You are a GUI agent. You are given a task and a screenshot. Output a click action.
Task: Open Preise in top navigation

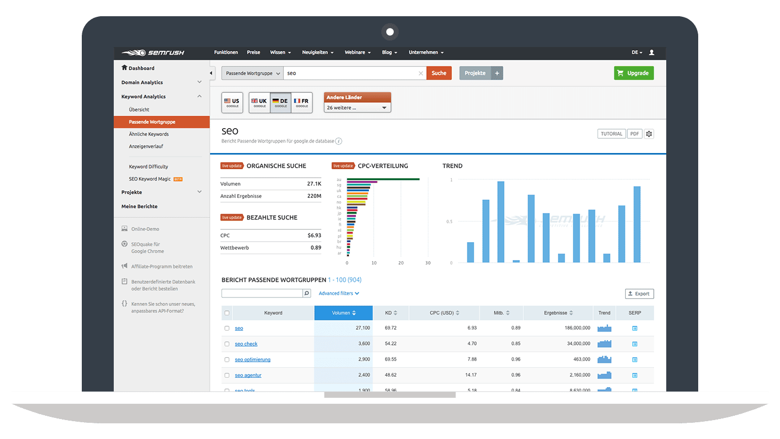point(253,52)
